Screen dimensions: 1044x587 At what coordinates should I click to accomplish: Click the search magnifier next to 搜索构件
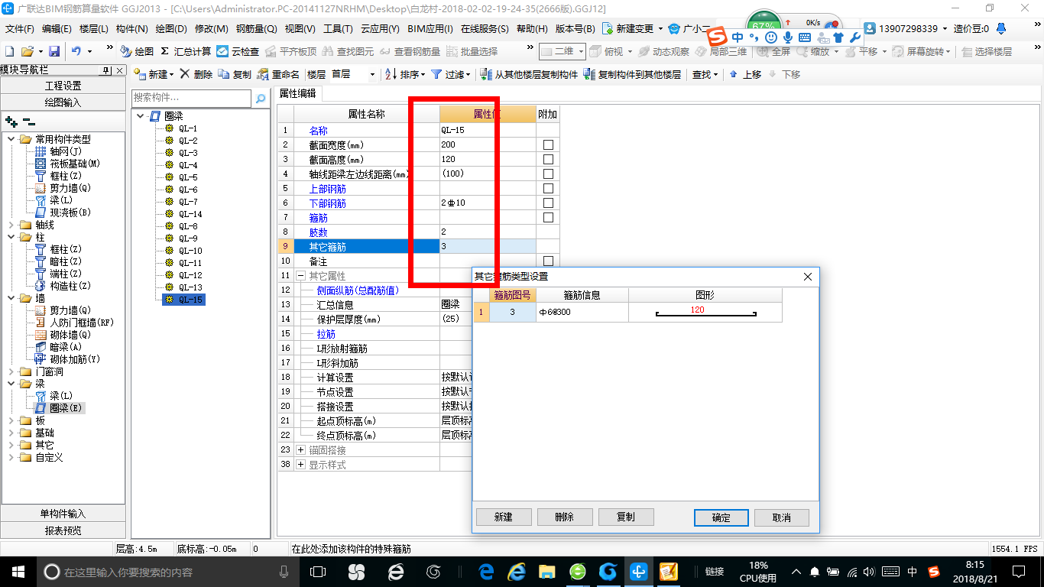tap(261, 98)
